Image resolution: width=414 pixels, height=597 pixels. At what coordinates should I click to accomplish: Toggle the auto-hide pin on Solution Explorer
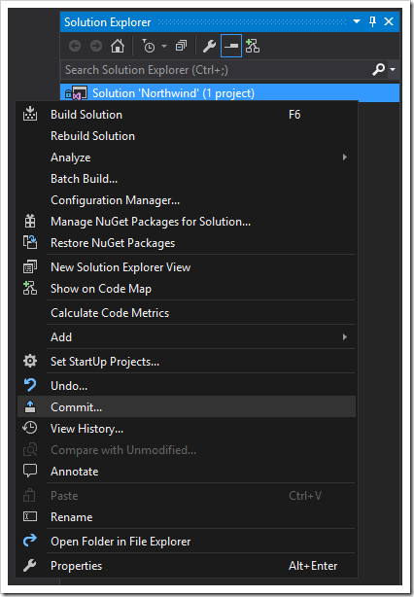372,21
